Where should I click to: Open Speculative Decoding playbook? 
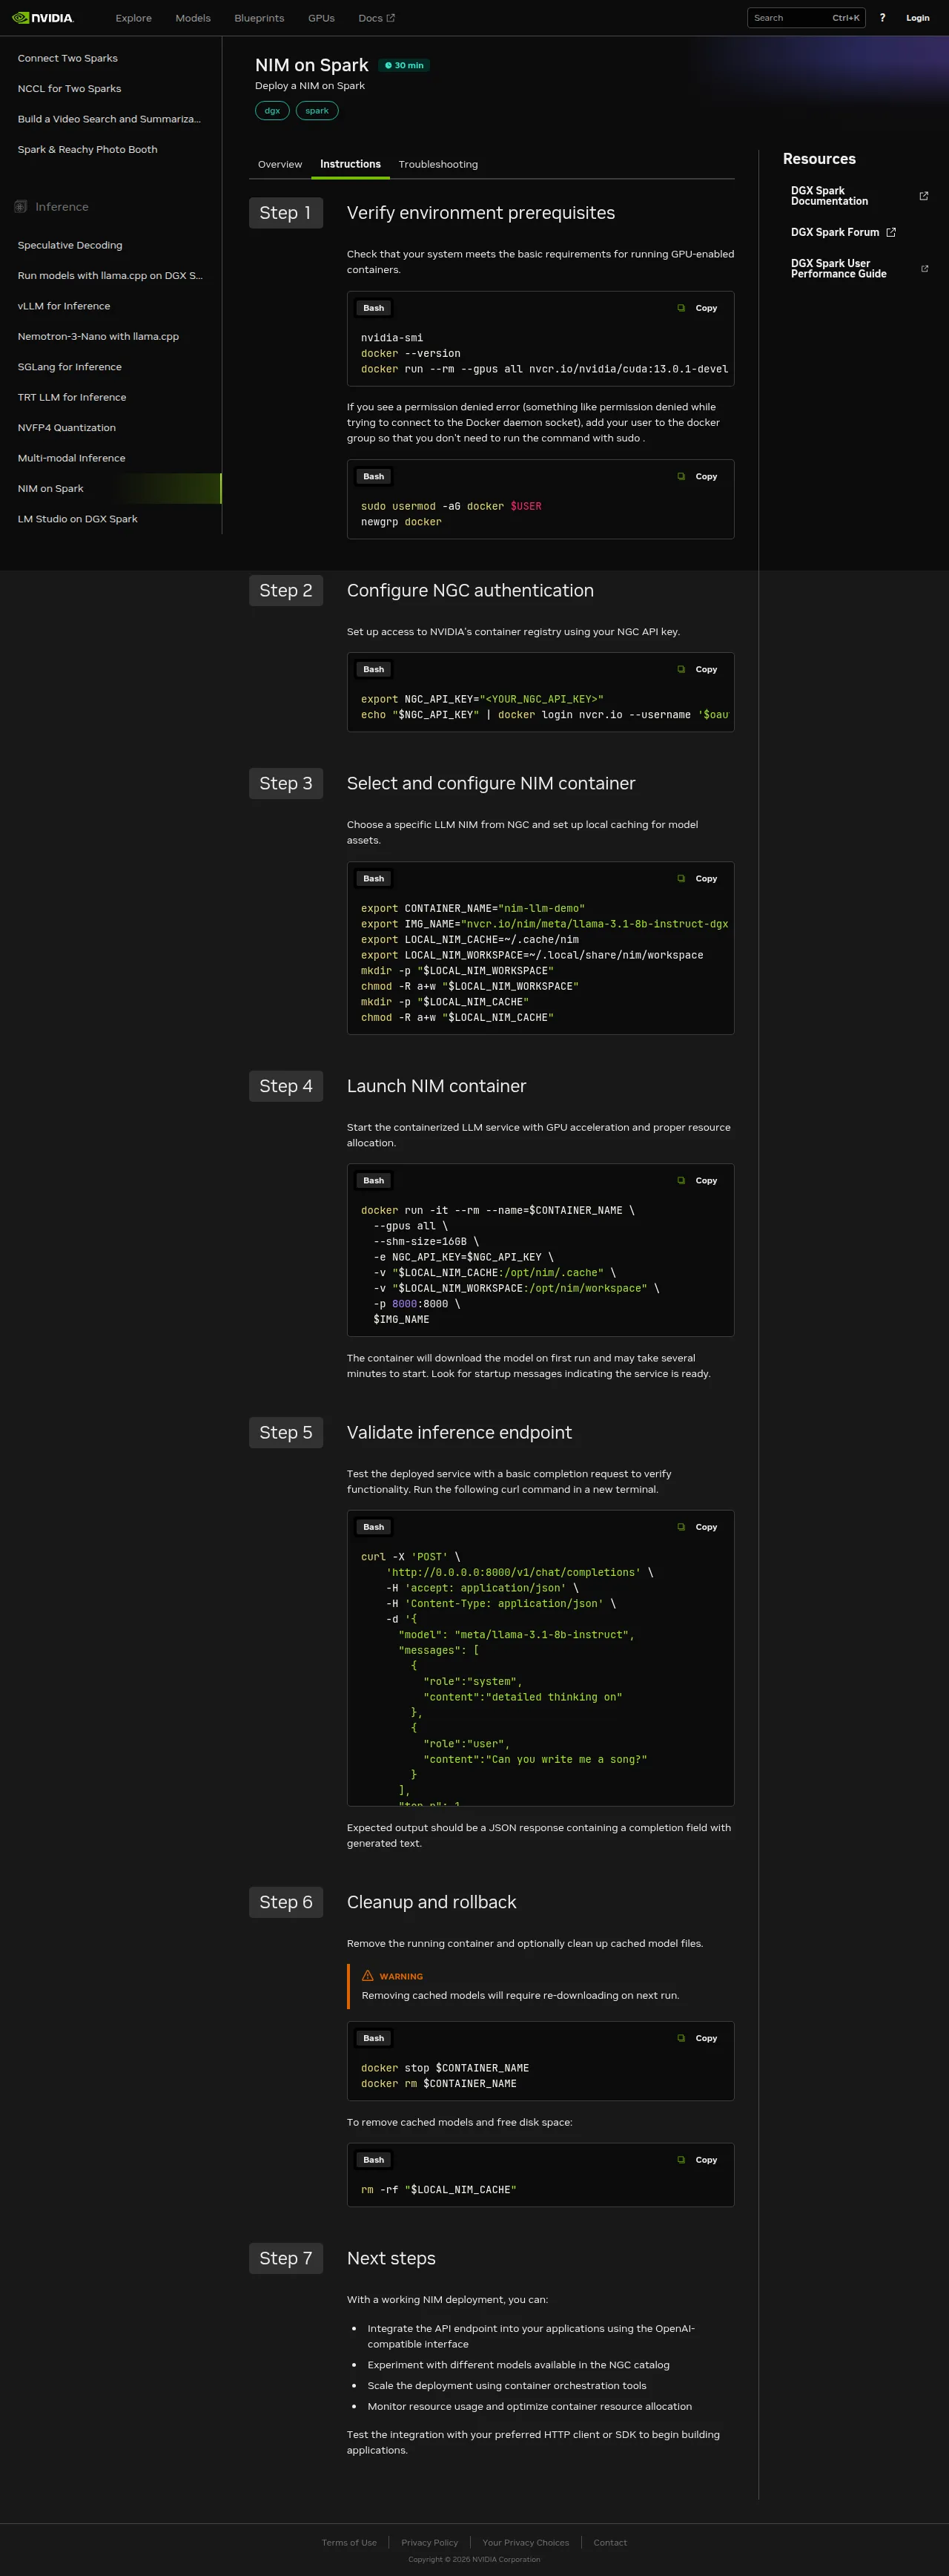click(x=70, y=245)
